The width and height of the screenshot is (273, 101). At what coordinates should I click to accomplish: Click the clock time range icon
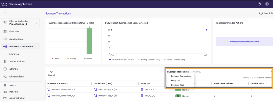point(261,14)
